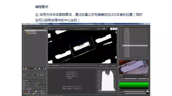Click the green round button at the lower-left panel bottom
Screen dimensions: 172x96
pyautogui.click(x=26, y=94)
